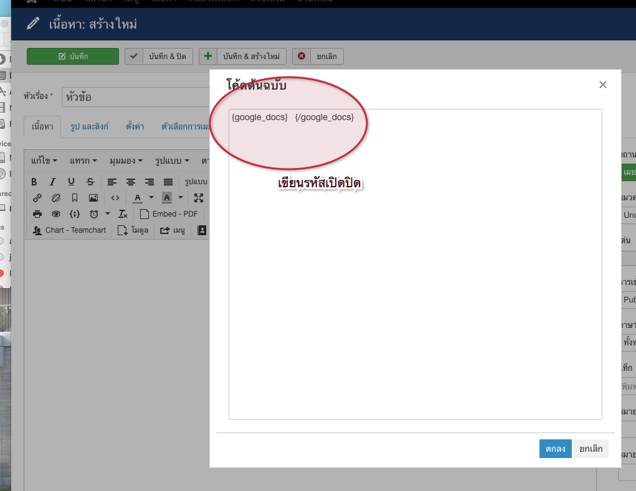Apply strikethrough formatting
Viewport: 636px width, 491px height.
pyautogui.click(x=90, y=182)
